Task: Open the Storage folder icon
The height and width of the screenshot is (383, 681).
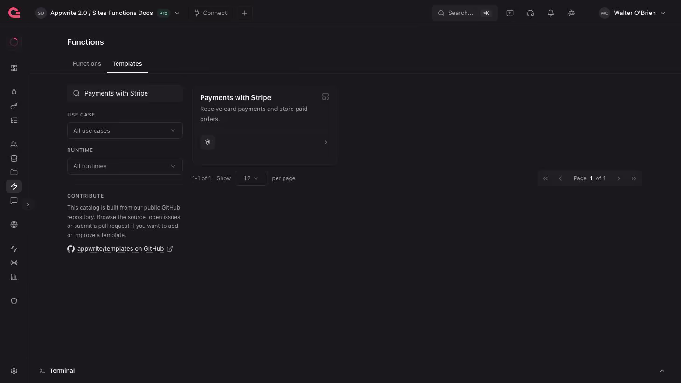Action: (x=14, y=172)
